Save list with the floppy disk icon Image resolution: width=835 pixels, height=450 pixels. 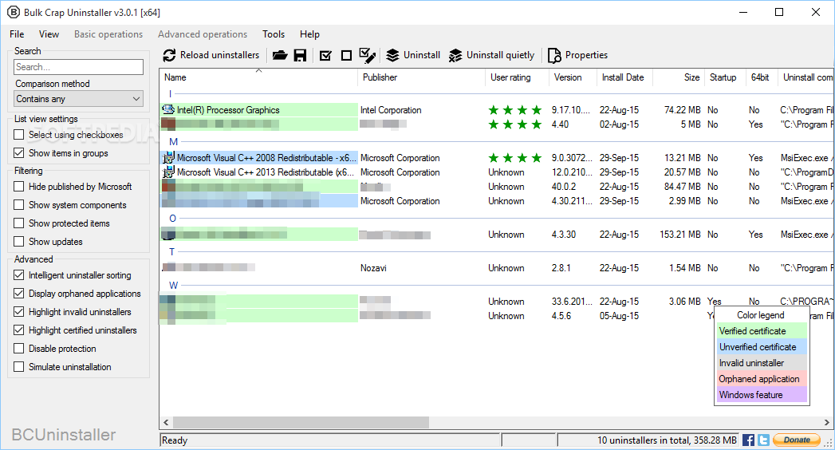pos(301,55)
